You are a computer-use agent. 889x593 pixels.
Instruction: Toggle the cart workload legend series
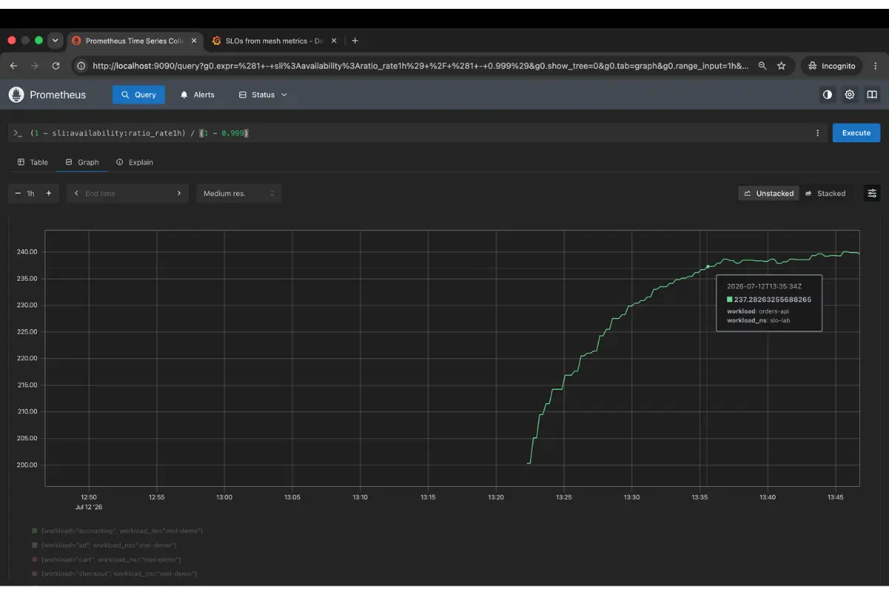click(x=106, y=559)
